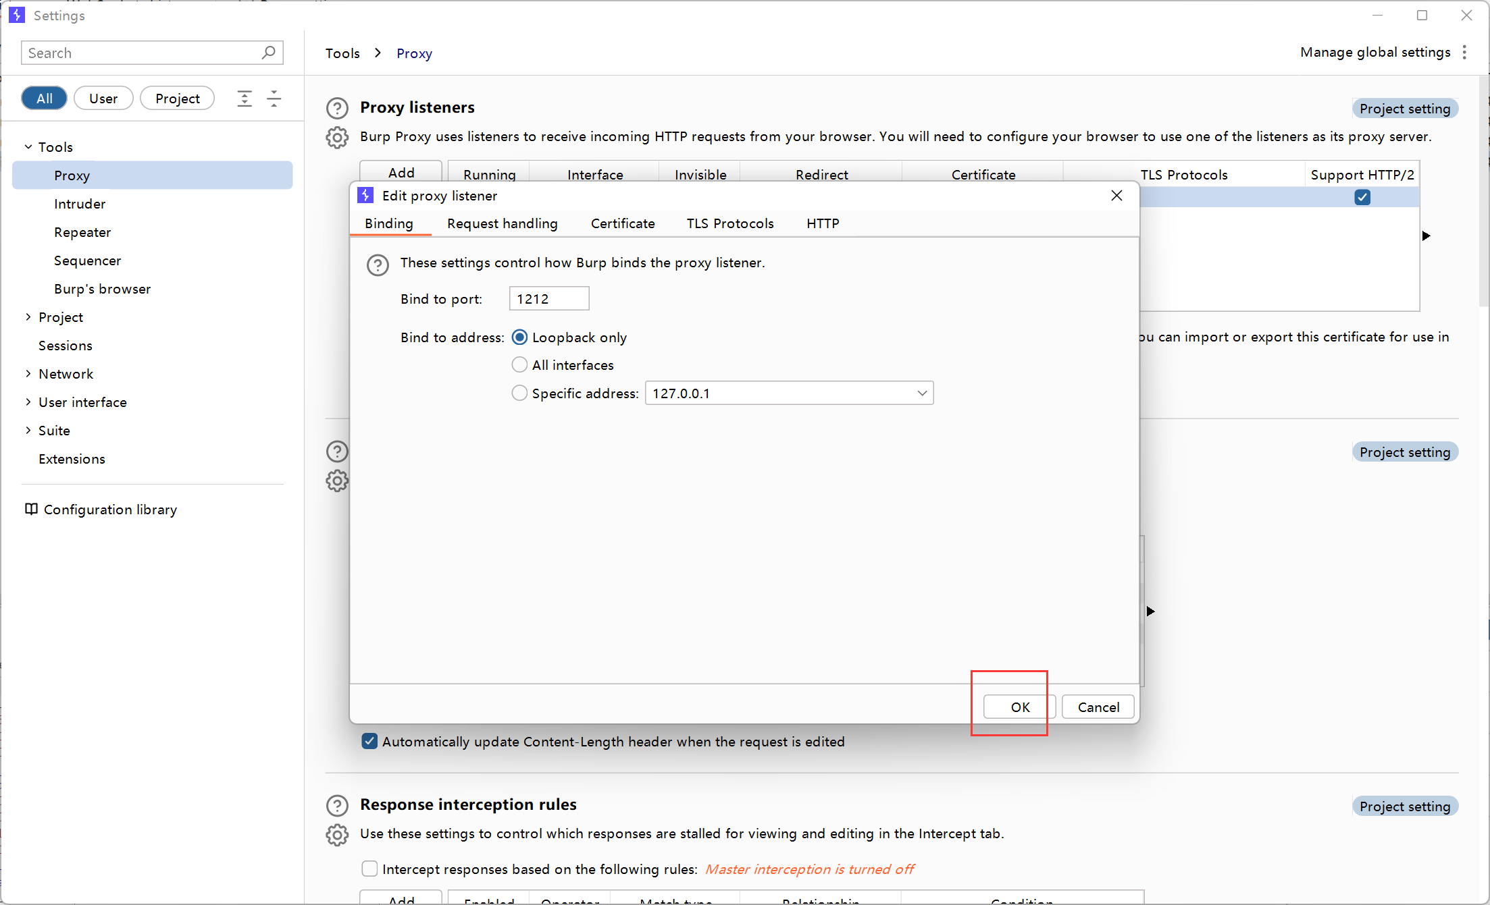Uncheck Automatically update Content-Length header
The image size is (1490, 905).
click(369, 742)
